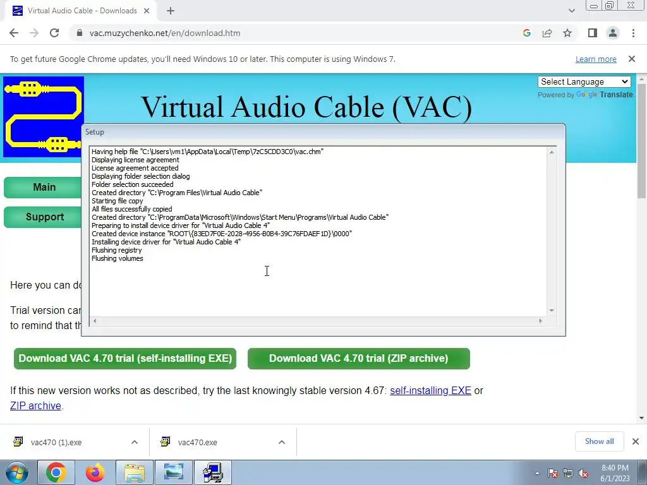Open the Chrome side panel
The width and height of the screenshot is (647, 485).
coord(593,33)
